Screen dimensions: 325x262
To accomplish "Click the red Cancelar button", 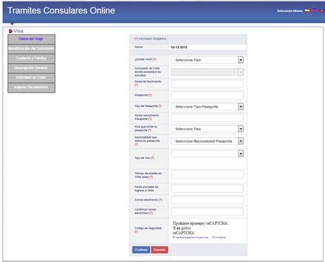I will click(160, 250).
